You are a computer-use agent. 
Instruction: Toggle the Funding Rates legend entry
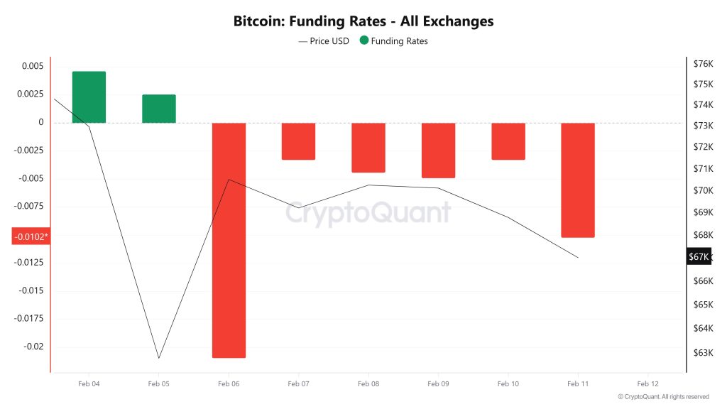tap(399, 41)
